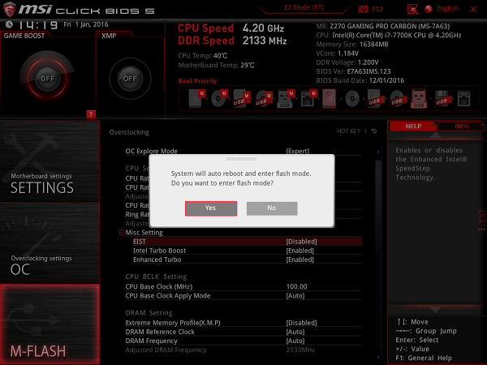Edit CPU Base Clock 100.00 value
The height and width of the screenshot is (365, 487).
[296, 286]
